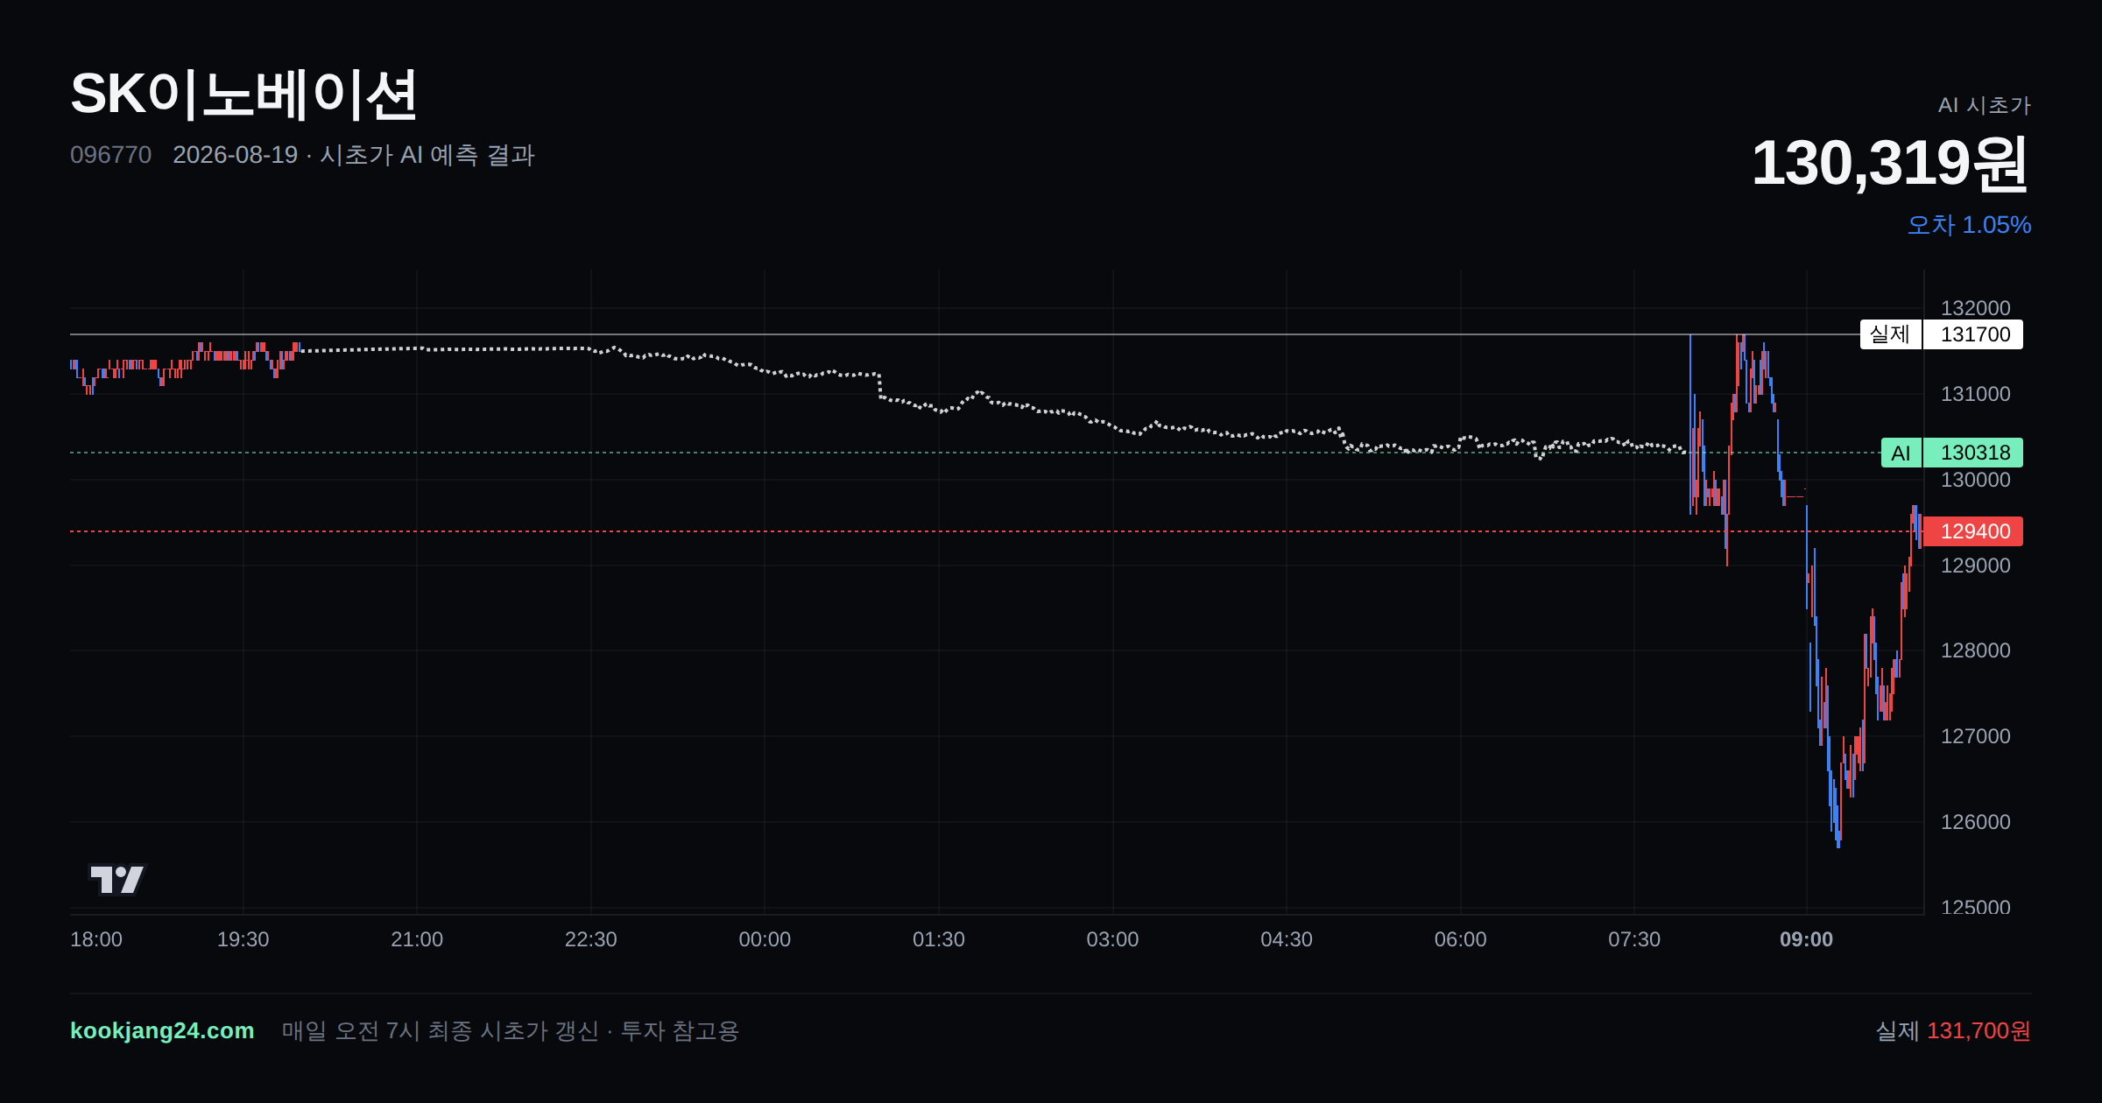2102x1103 pixels.
Task: Click the TradingView logo on the chart
Action: point(117,879)
